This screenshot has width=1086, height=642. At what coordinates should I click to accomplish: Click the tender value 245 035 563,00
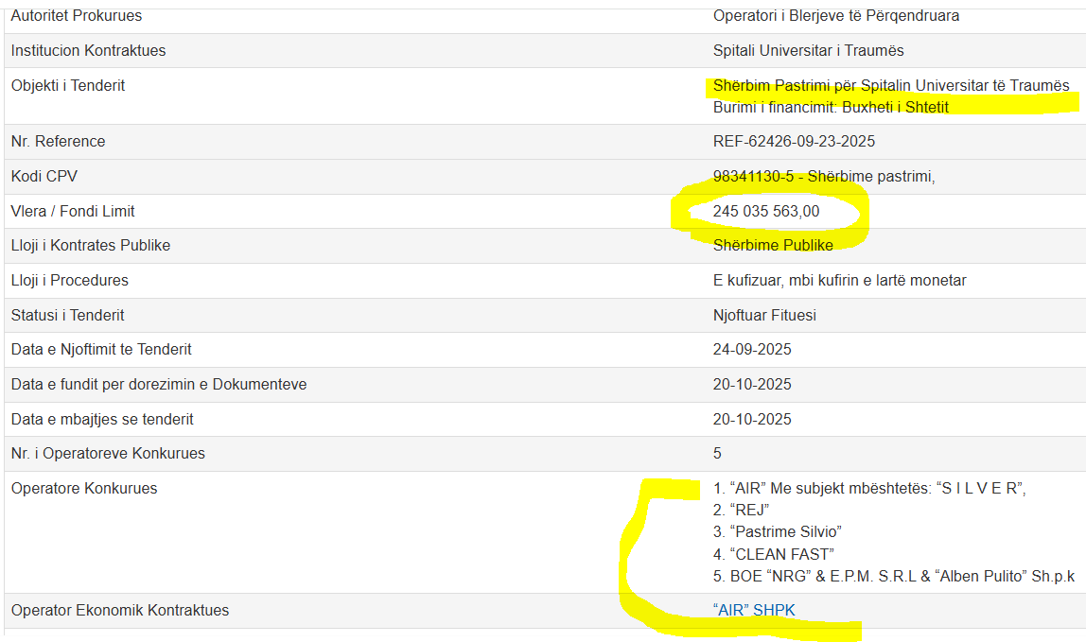[766, 212]
